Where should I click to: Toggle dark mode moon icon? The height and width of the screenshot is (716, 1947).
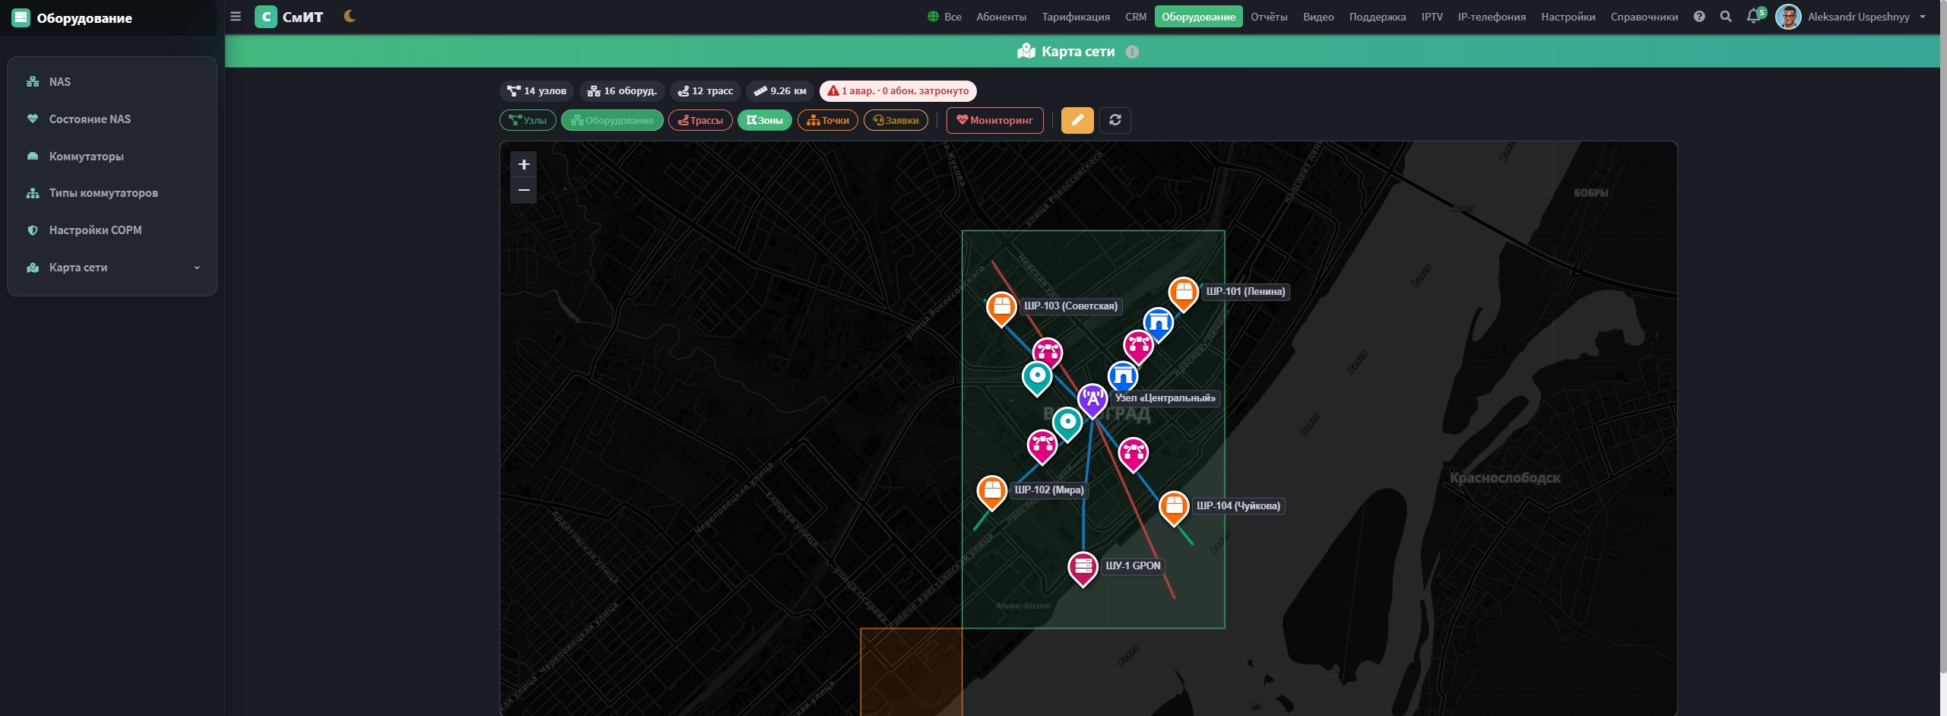350,16
